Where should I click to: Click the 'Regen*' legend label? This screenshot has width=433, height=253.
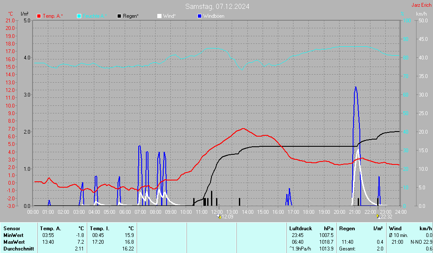tap(131, 16)
